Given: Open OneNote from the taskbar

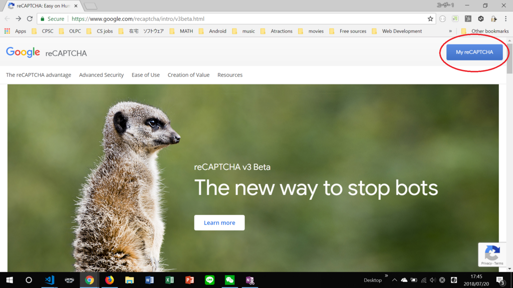Looking at the screenshot, I should pyautogui.click(x=250, y=280).
